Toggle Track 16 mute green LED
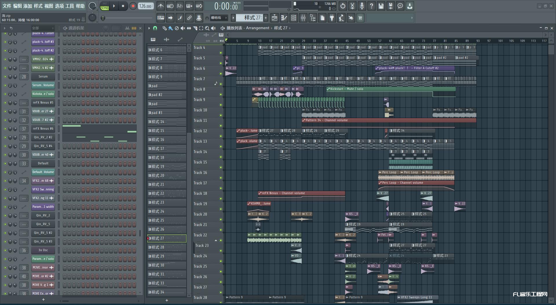The width and height of the screenshot is (556, 305). click(x=221, y=178)
